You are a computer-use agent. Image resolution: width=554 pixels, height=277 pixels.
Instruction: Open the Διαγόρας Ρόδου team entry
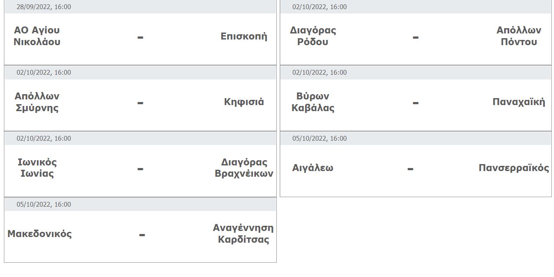(313, 36)
